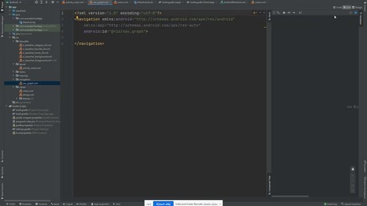The width and height of the screenshot is (367, 206).
Task: Open the Project tool window strip button
Action: 2,6
